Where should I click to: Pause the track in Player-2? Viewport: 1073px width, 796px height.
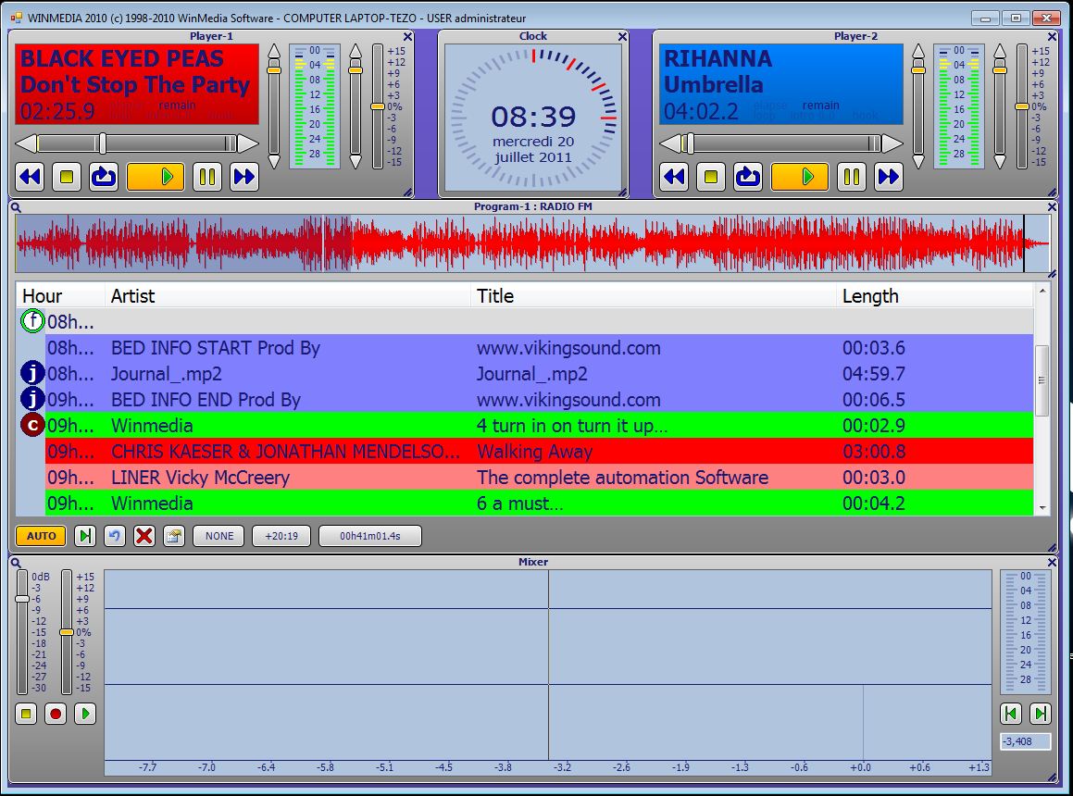coord(852,177)
